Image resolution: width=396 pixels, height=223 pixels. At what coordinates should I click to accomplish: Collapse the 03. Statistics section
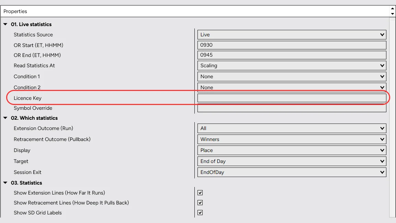(x=5, y=183)
